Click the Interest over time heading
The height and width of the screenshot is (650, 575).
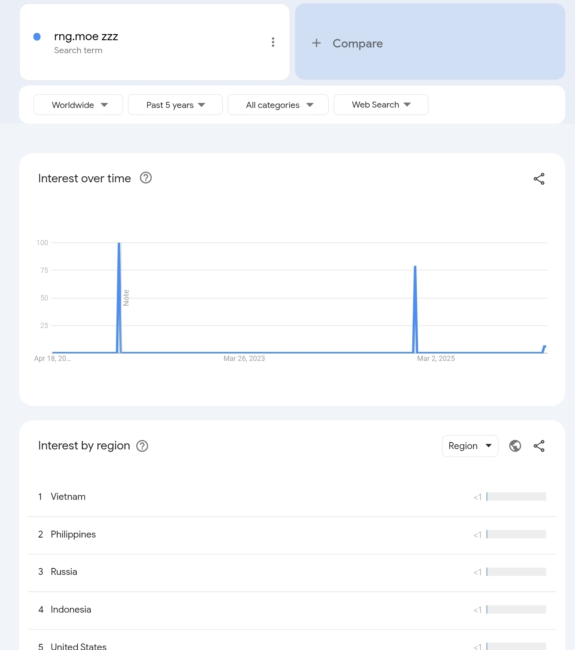pos(84,179)
